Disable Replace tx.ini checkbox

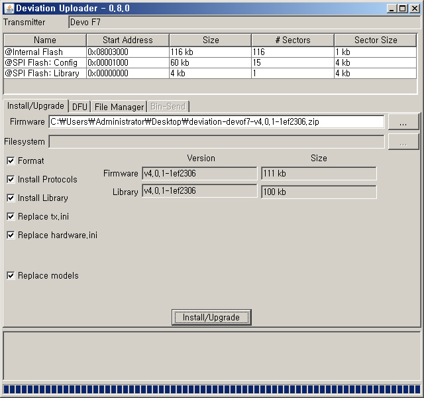coord(11,216)
